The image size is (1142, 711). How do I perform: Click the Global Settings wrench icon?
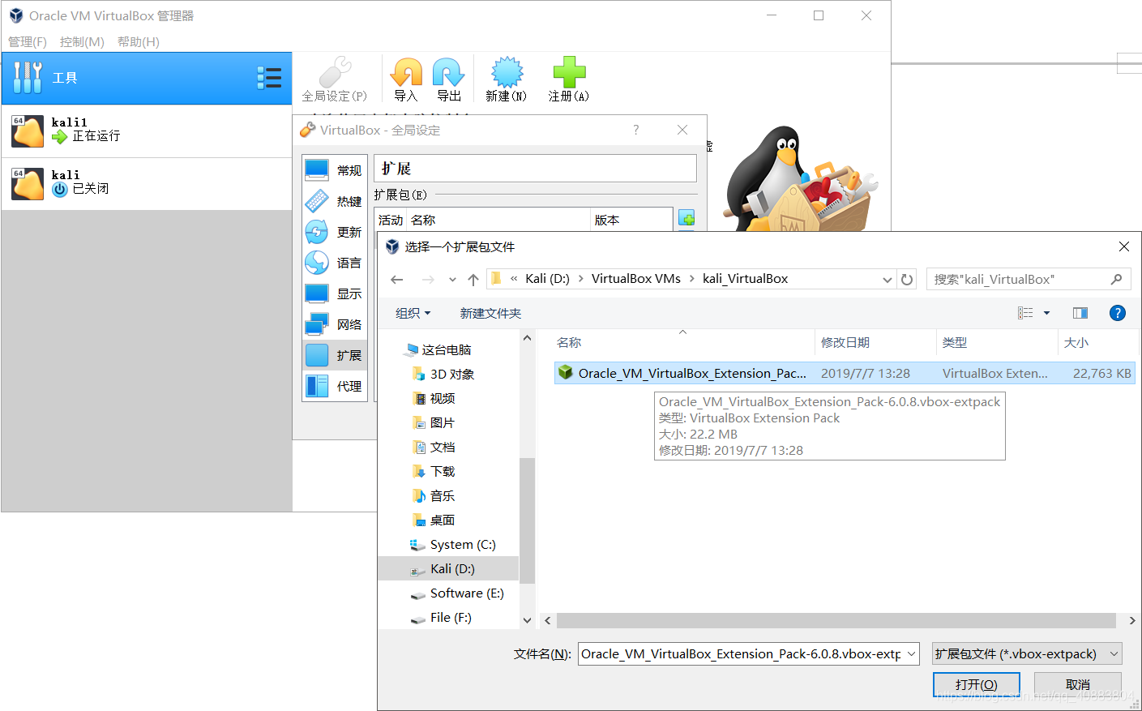[335, 72]
